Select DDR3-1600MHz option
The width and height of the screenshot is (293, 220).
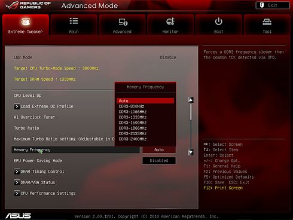(133, 123)
